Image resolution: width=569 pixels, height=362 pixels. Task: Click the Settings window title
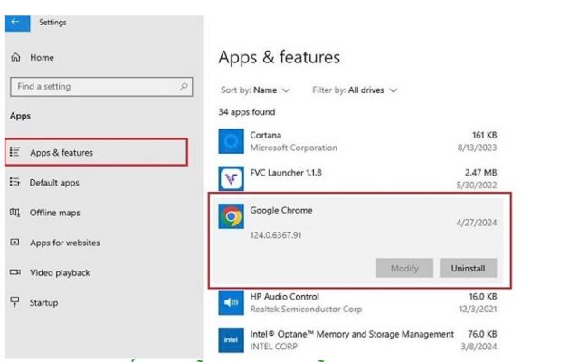click(52, 23)
